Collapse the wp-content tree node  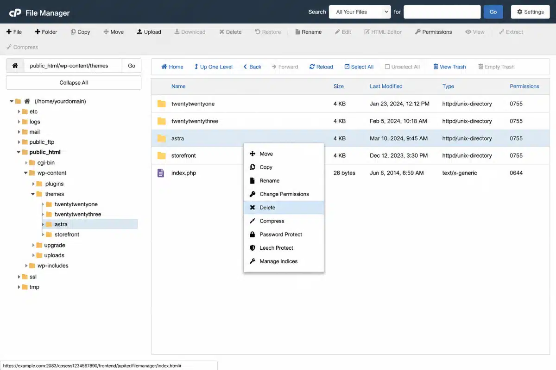point(26,173)
